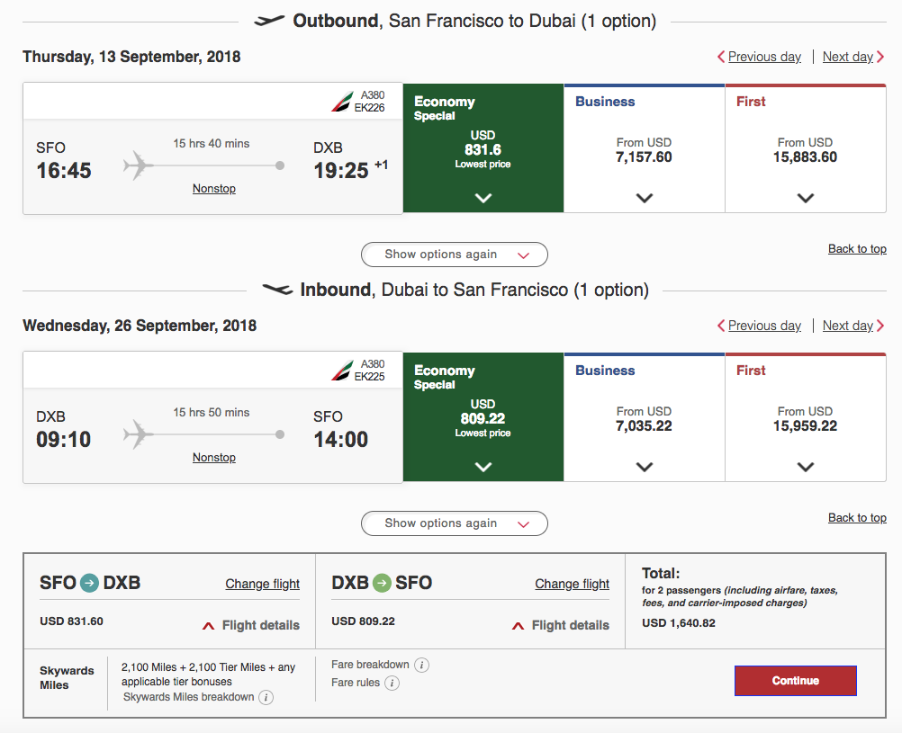Show outbound options again
The image size is (902, 733).
[x=455, y=255]
